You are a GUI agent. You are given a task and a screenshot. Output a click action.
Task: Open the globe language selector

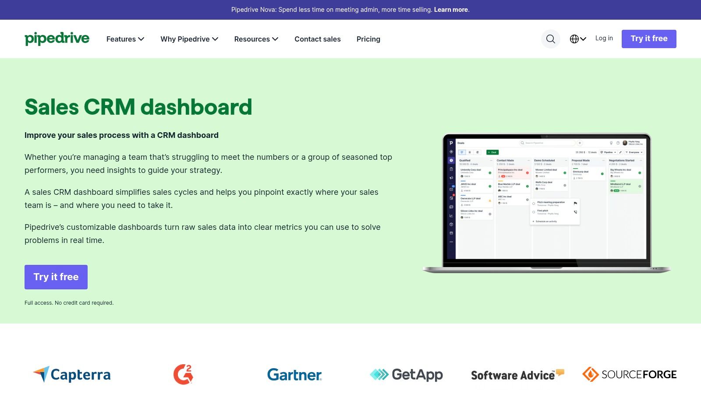(578, 39)
